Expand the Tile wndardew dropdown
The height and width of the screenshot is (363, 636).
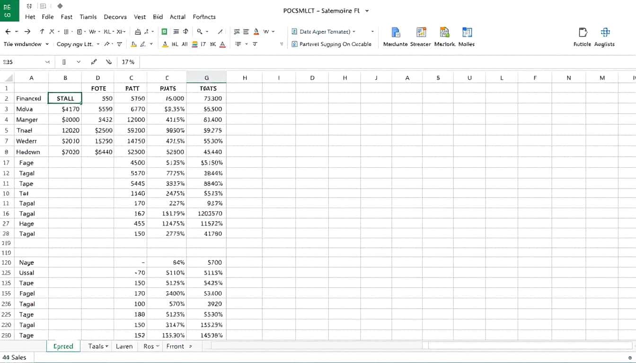click(47, 44)
